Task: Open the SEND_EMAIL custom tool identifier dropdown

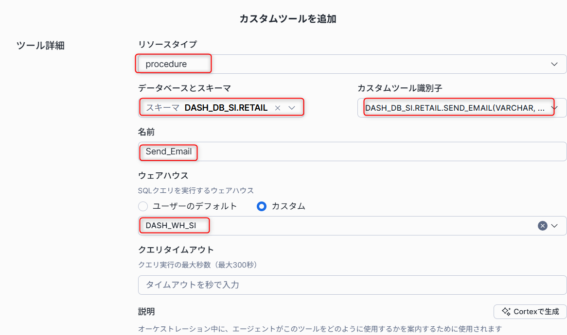Action: tap(455, 108)
